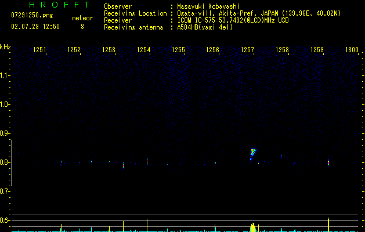Click the wide yellow intensity peak under 1257
Viewport: 365px width, 232px height.
pos(253,227)
